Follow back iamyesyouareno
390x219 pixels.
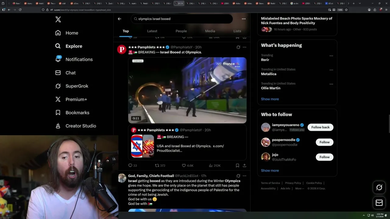pos(320,127)
